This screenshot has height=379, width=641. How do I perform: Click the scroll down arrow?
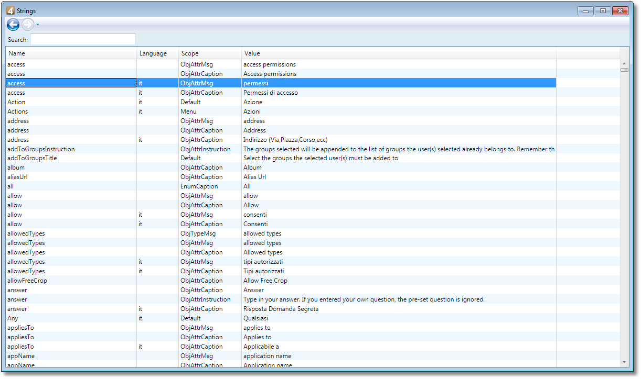(x=624, y=362)
